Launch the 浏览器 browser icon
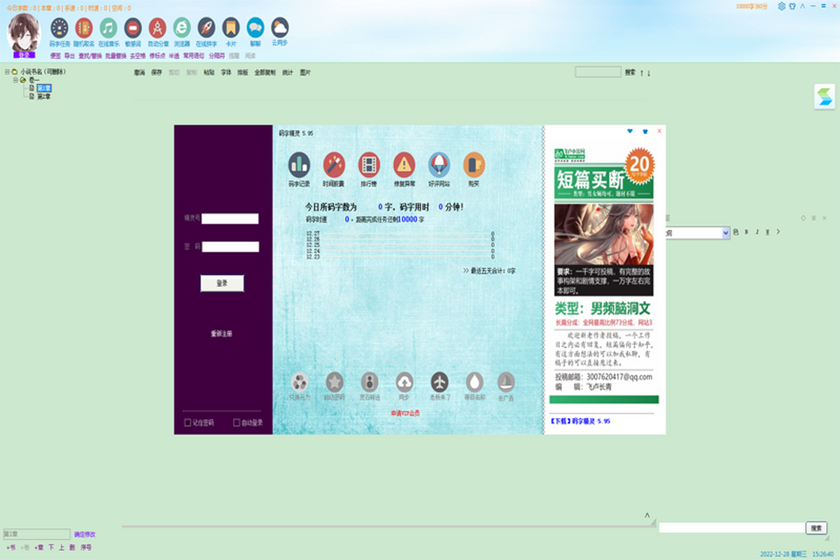Screen dimensions: 840x560 tap(182, 28)
